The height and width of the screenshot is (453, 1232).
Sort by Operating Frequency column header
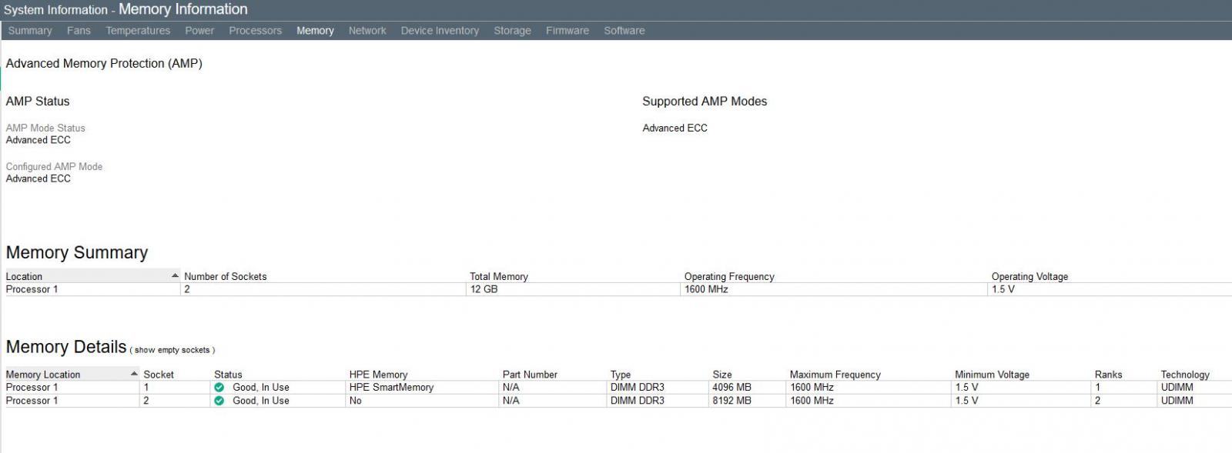pos(729,277)
